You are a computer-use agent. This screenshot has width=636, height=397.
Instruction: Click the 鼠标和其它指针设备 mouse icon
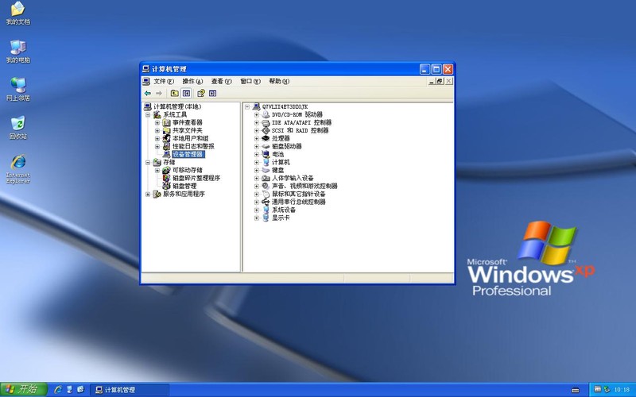point(266,194)
